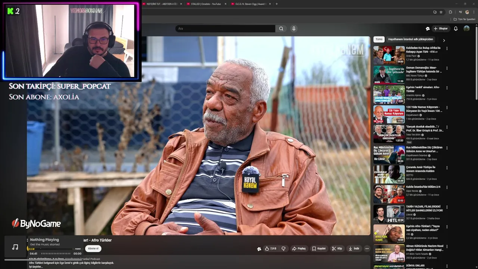Click the install/cast icon in address bar
Image resolution: width=478 pixels, height=269 pixels.
point(435,12)
